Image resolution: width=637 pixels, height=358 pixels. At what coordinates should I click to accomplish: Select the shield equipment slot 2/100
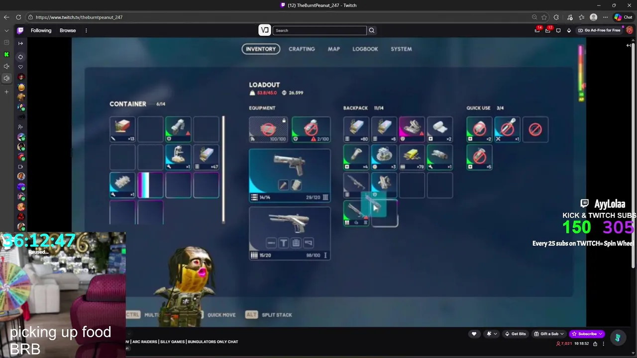311,129
